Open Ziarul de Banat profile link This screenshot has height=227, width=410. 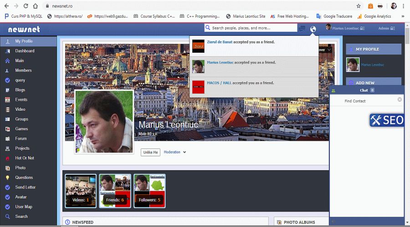pyautogui.click(x=220, y=42)
